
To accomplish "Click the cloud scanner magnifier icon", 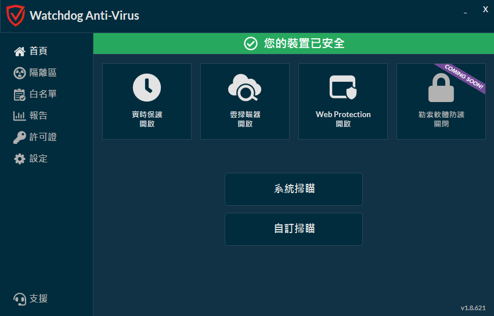I will click(x=245, y=88).
